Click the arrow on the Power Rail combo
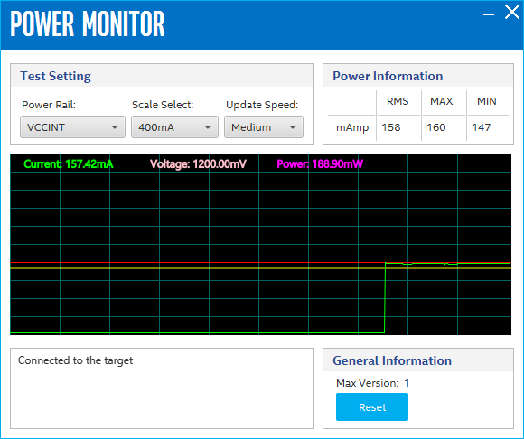The height and width of the screenshot is (439, 524). pyautogui.click(x=115, y=127)
